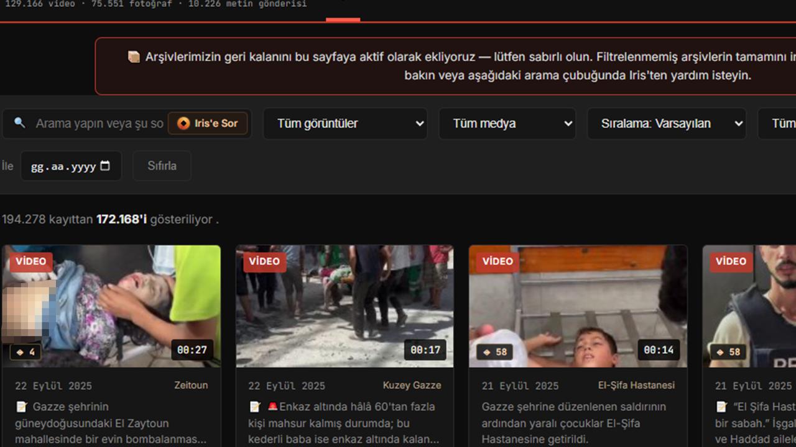796x447 pixels.
Task: Open the Zeitoun video thumbnail
Action: click(x=111, y=306)
